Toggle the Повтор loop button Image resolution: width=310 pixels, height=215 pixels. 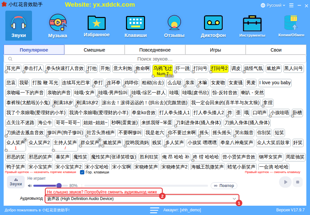coord(224,186)
